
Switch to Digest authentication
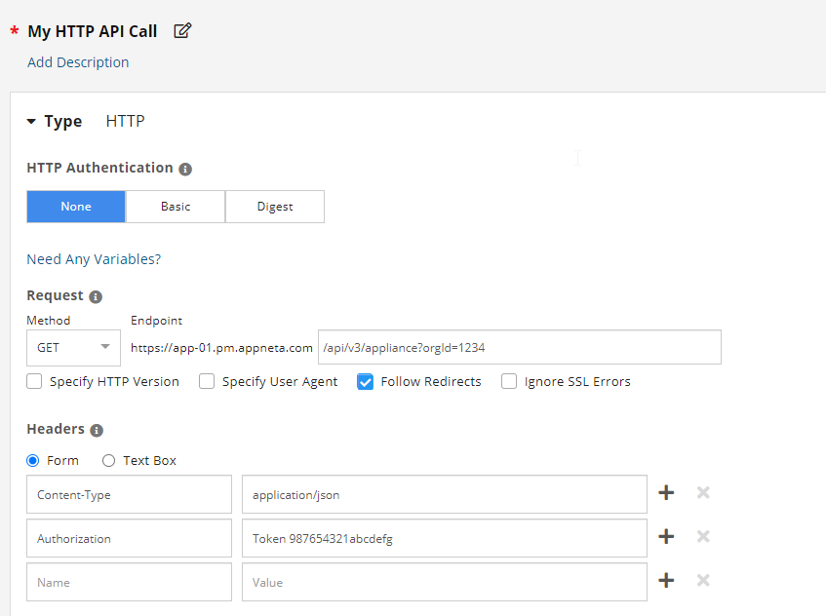tap(275, 207)
